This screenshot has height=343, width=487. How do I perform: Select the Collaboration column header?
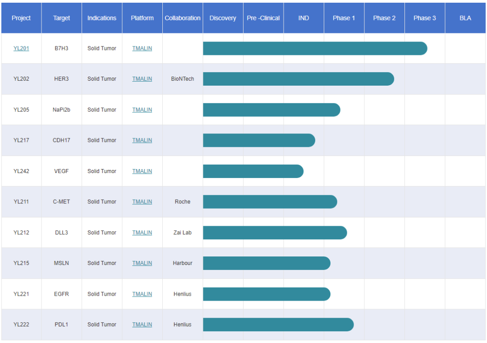183,18
